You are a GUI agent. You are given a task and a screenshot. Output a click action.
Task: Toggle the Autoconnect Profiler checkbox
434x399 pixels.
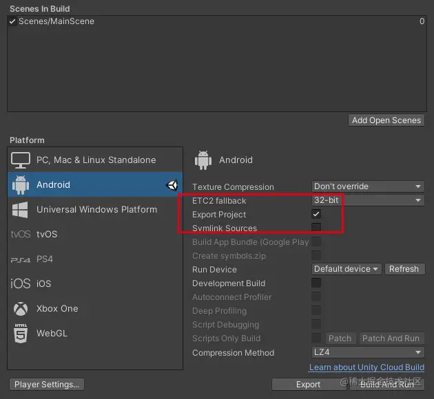coord(316,296)
